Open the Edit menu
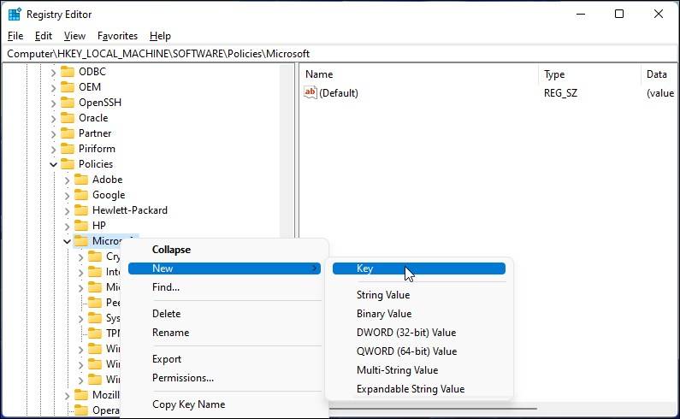Image resolution: width=680 pixels, height=419 pixels. (44, 36)
